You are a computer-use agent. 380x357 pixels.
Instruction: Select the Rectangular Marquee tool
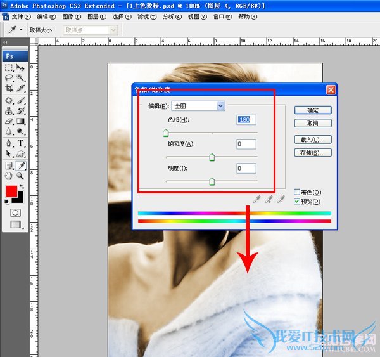[9, 67]
